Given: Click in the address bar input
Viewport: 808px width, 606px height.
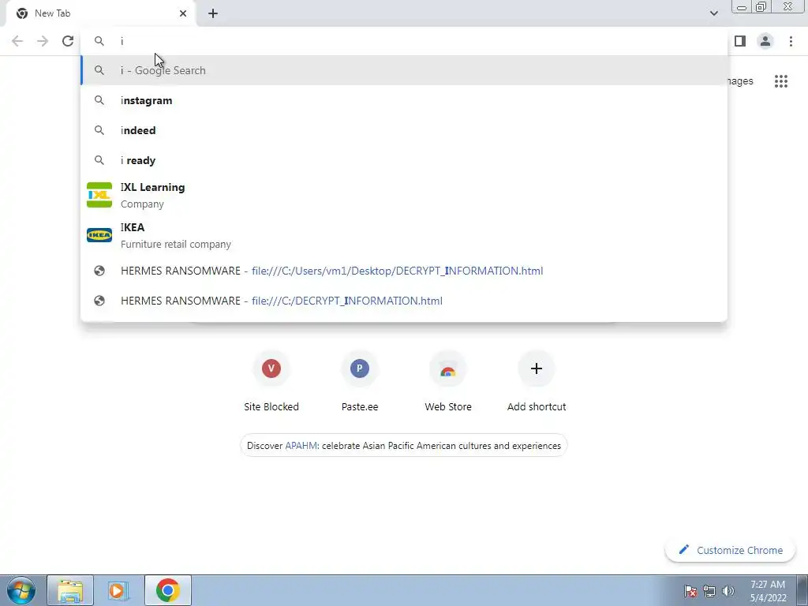Looking at the screenshot, I should pos(405,41).
